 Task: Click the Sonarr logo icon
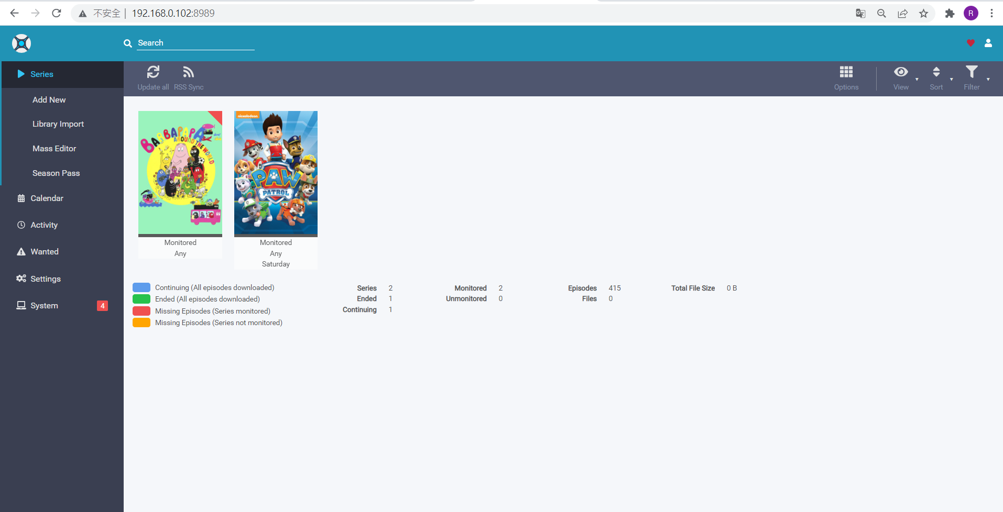[21, 43]
